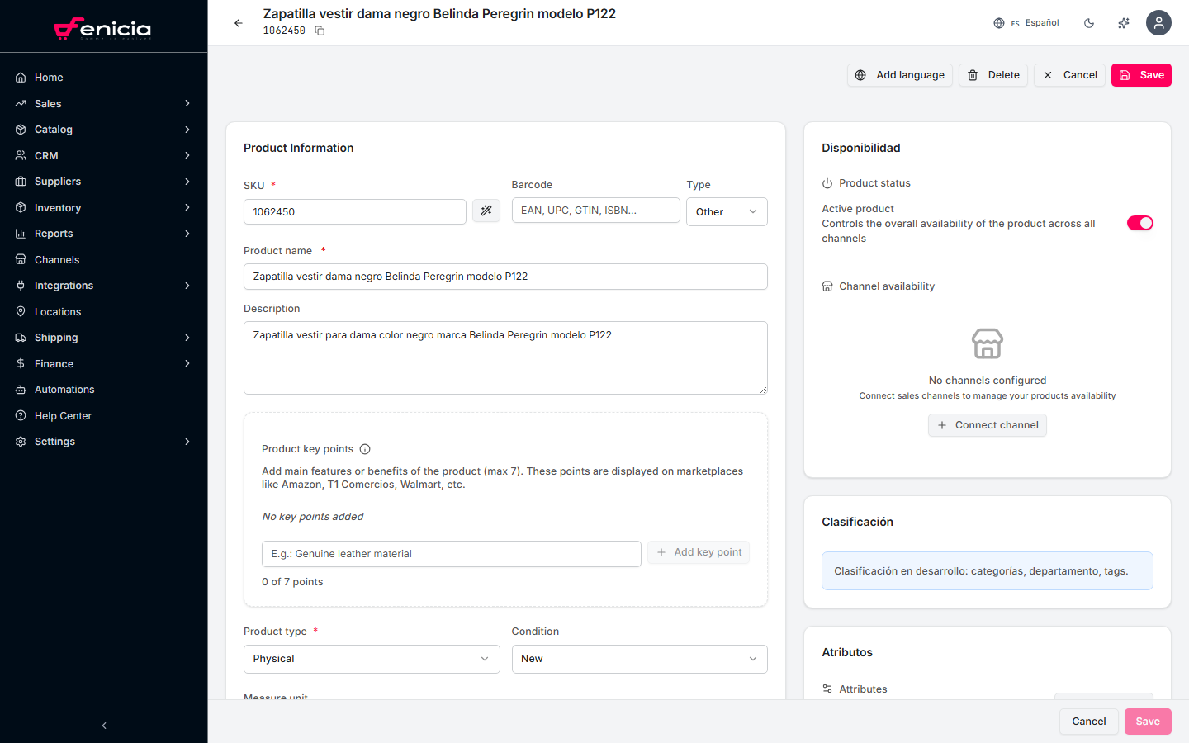
Task: Disable the Active product switch
Action: pos(1140,222)
